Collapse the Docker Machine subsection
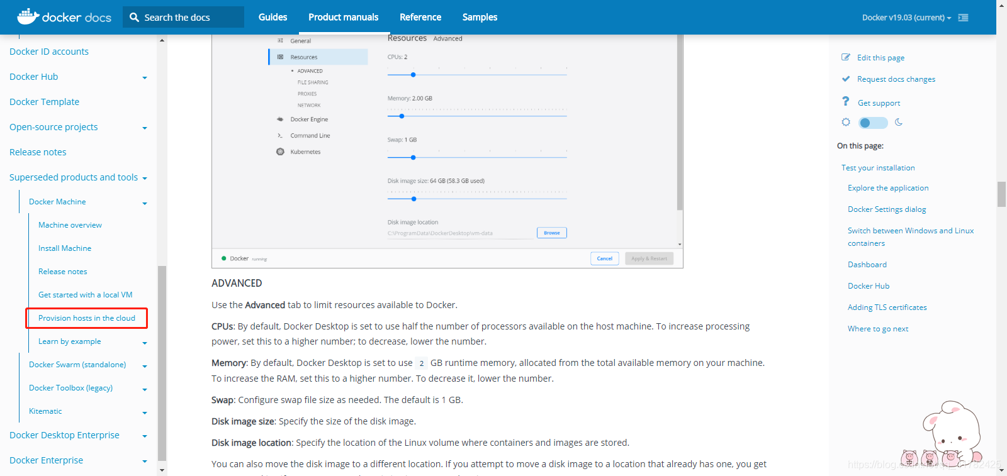 (x=145, y=203)
